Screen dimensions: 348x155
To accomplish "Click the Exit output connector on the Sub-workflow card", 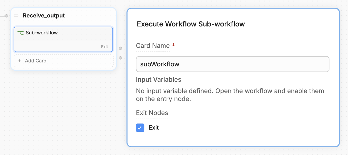I will pyautogui.click(x=104, y=46).
